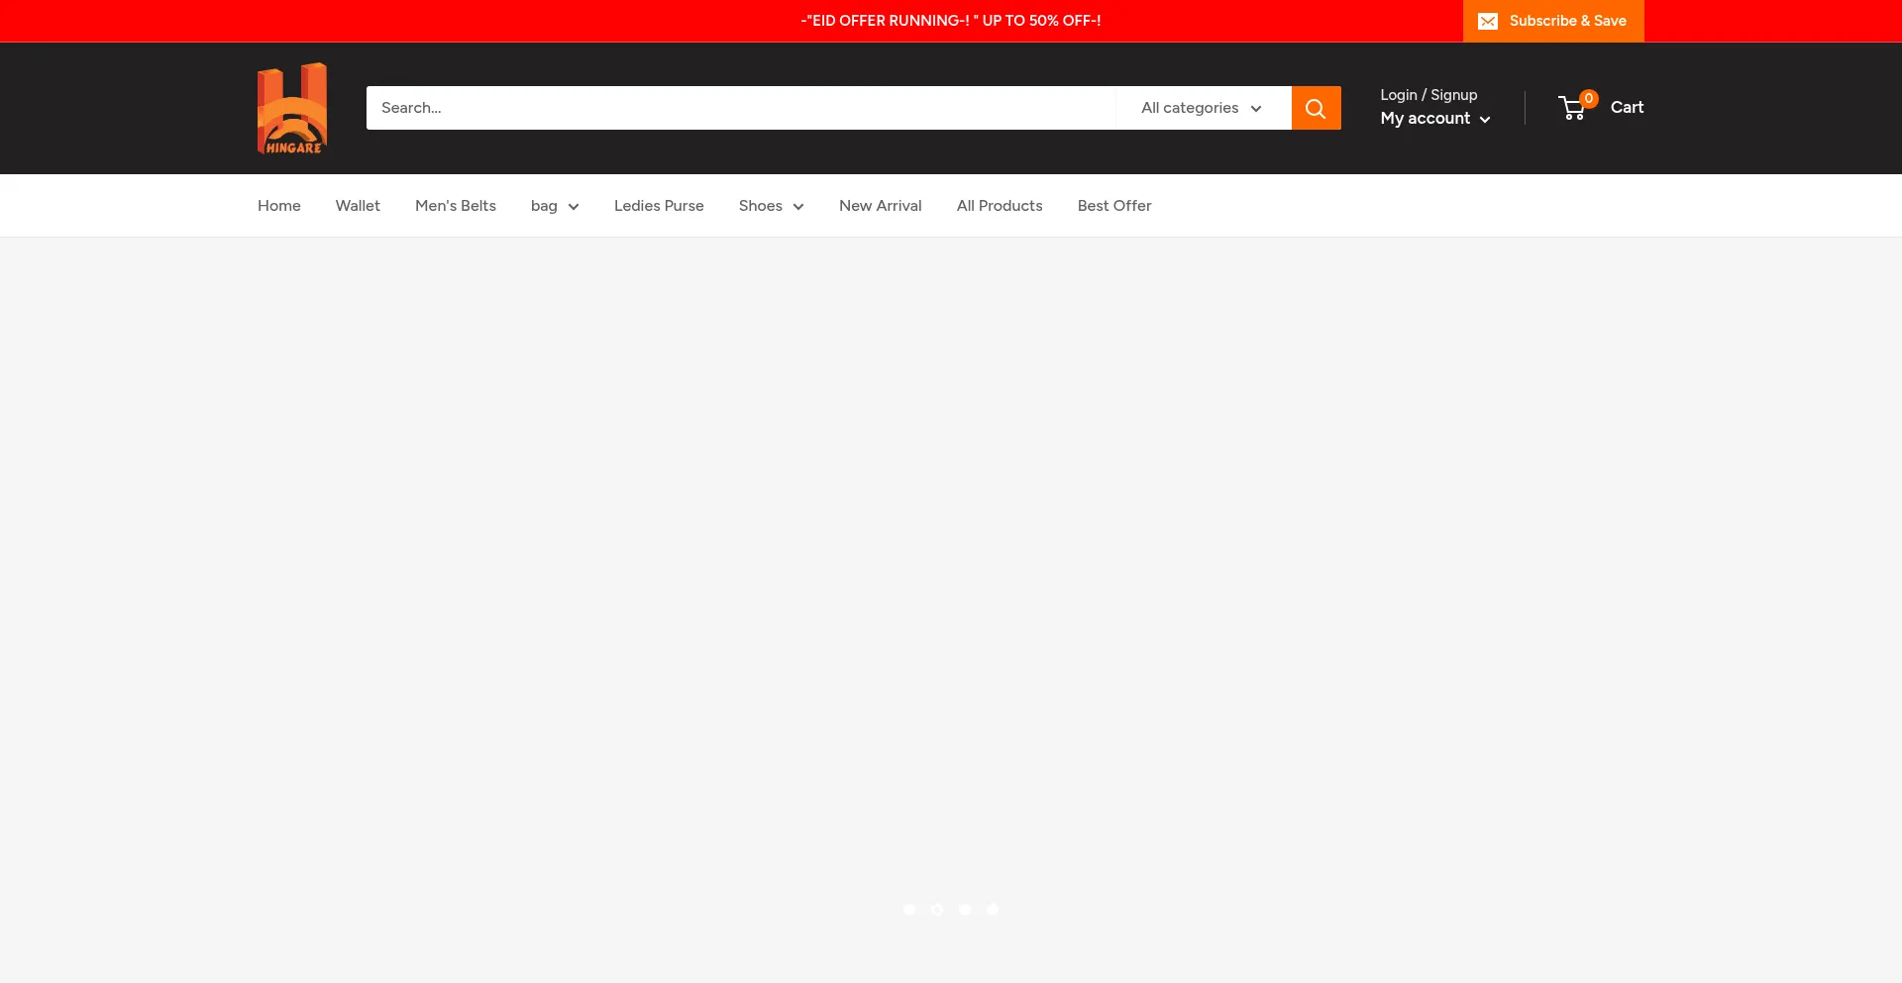Select the fourth slideshow dot
1902x983 pixels.
click(993, 910)
